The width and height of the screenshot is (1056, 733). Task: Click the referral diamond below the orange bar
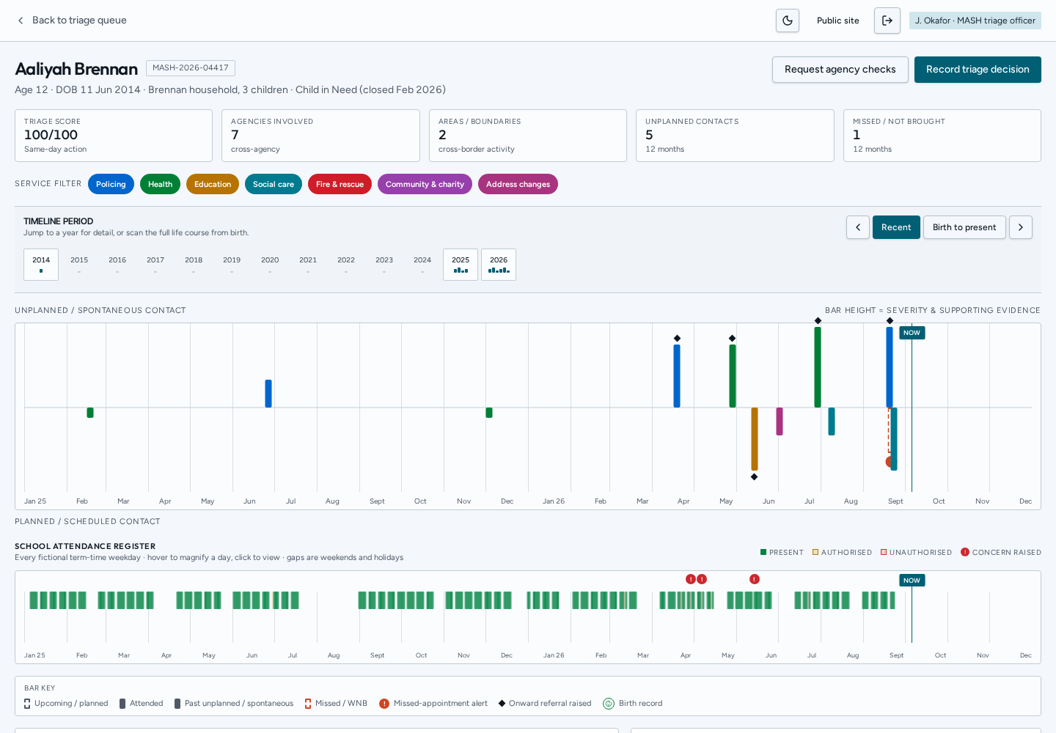click(x=755, y=477)
